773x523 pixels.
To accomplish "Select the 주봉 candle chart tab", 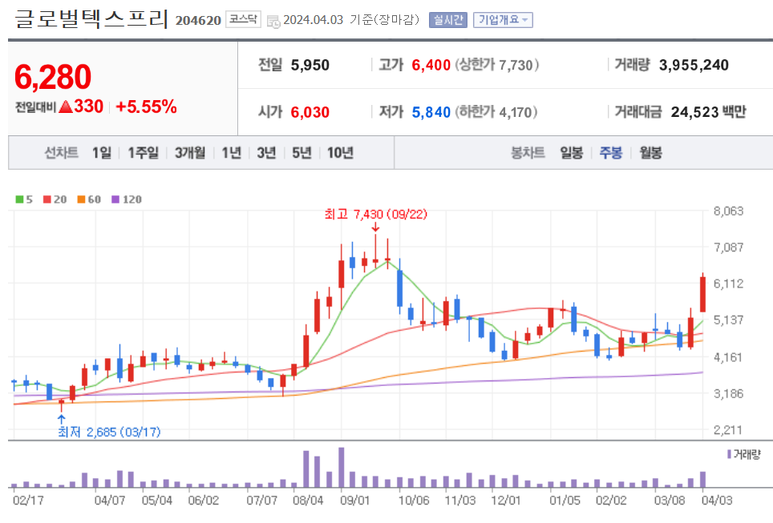I will [x=611, y=153].
